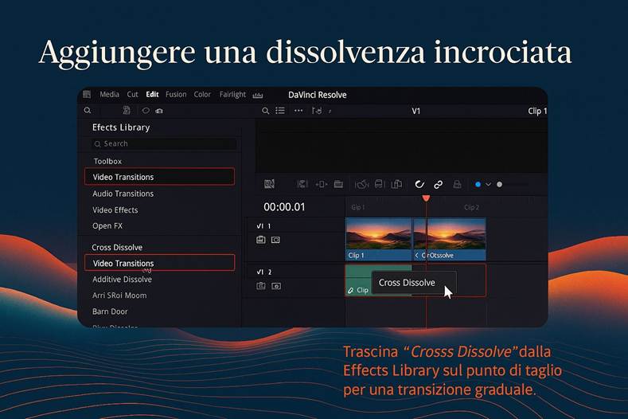The height and width of the screenshot is (419, 628).
Task: Click the grid icon left of Media
Action: pyautogui.click(x=87, y=94)
